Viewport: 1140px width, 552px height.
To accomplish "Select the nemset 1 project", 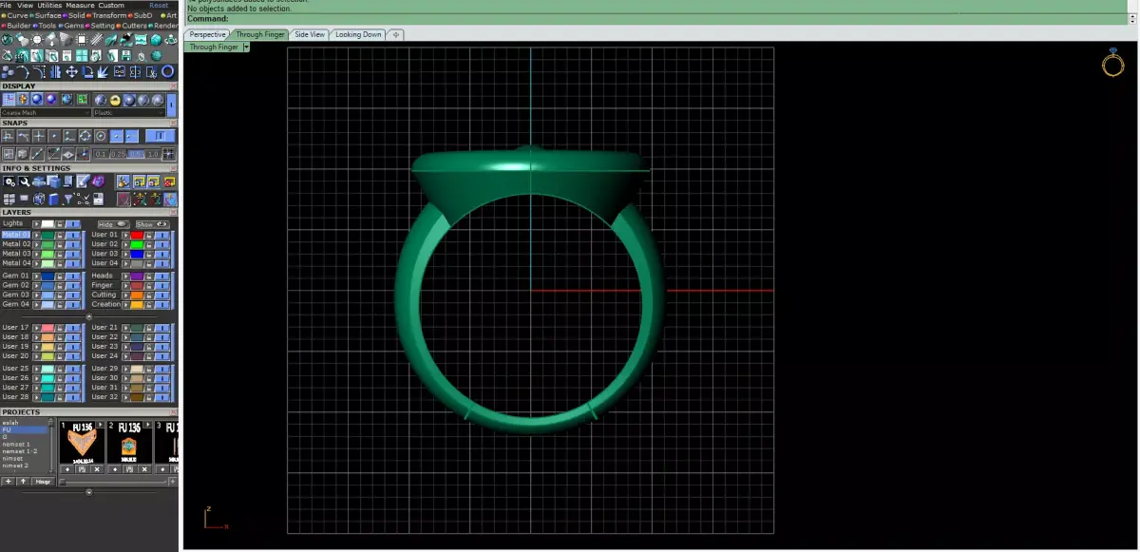I will (16, 445).
